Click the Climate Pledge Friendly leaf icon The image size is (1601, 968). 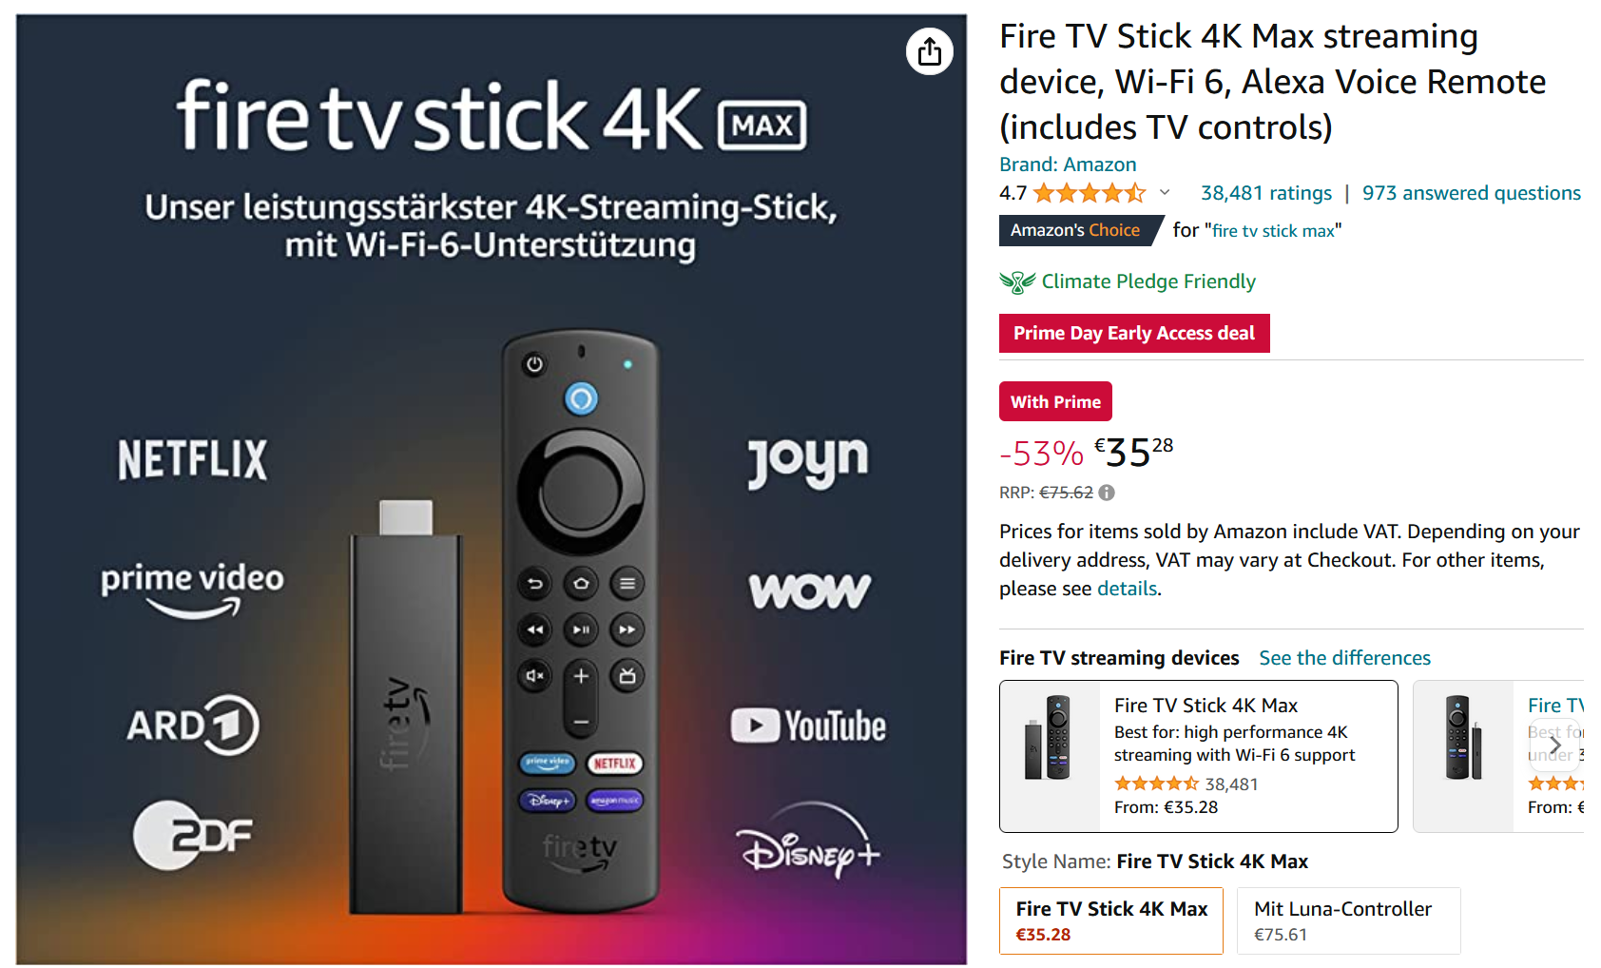click(x=1017, y=281)
